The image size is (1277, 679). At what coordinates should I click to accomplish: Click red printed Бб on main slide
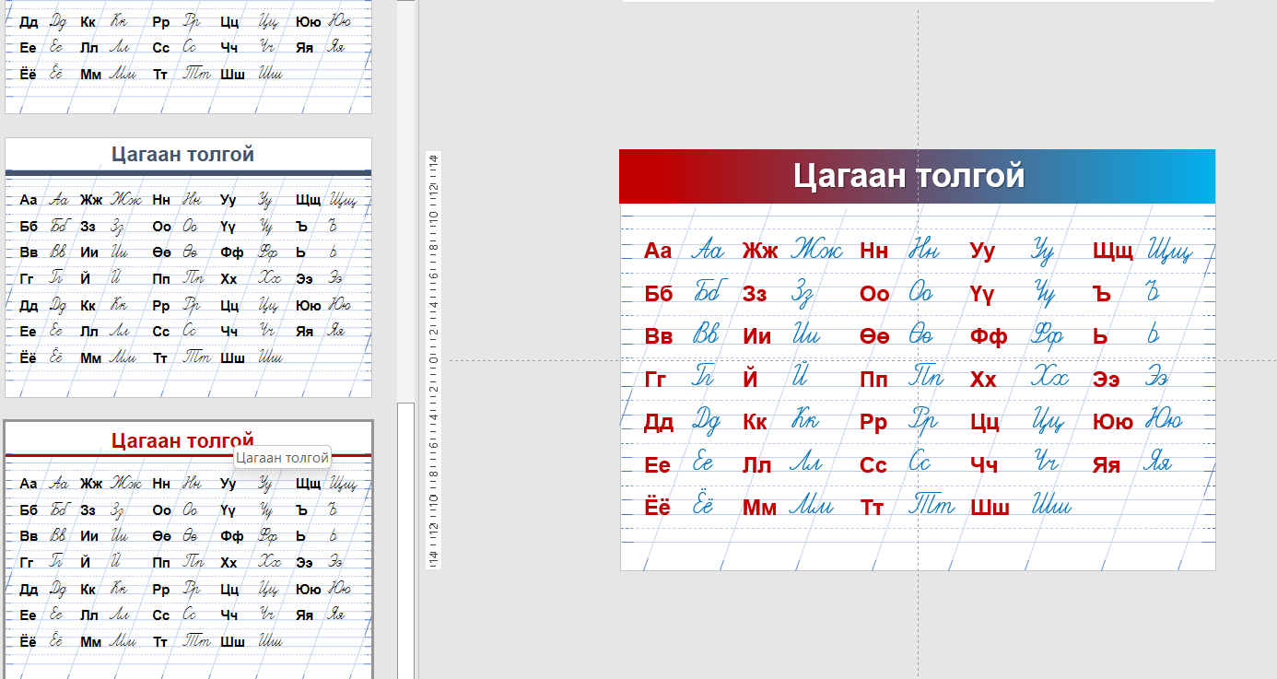(658, 294)
